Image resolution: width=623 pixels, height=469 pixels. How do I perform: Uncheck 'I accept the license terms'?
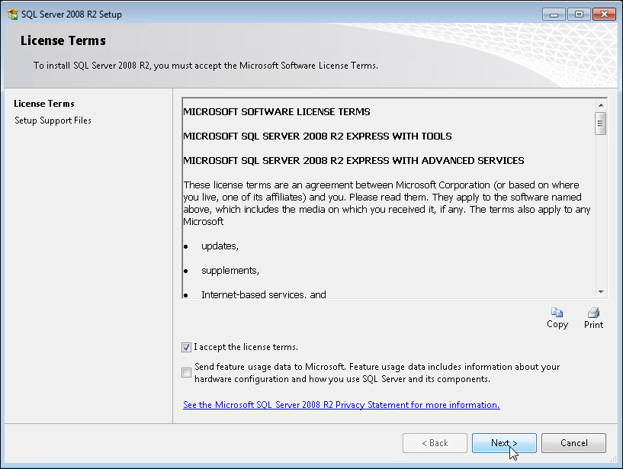tap(186, 347)
